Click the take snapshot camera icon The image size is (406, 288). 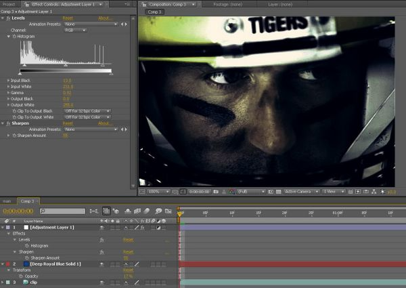pos(216,192)
